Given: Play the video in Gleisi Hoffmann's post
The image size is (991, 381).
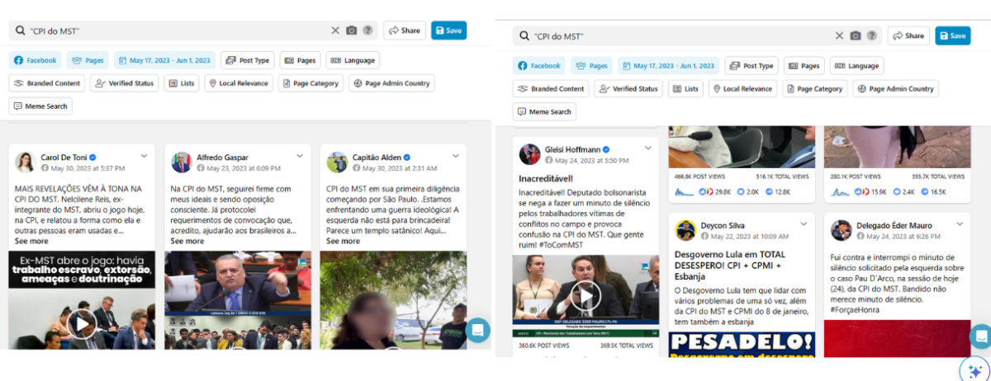Looking at the screenshot, I should point(585,295).
